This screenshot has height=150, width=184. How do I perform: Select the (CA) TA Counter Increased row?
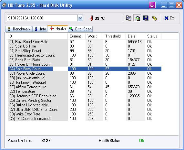[85, 119]
